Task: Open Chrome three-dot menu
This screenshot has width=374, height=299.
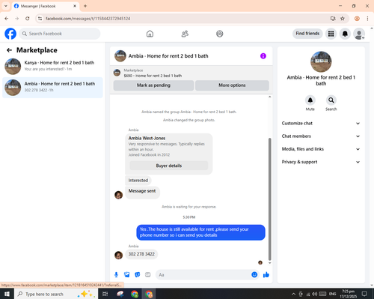Action: point(367,19)
